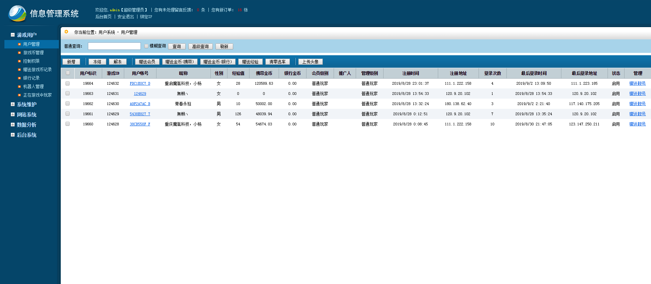Click the bullet icon beside 银行记录
This screenshot has height=284, width=651.
click(x=19, y=78)
